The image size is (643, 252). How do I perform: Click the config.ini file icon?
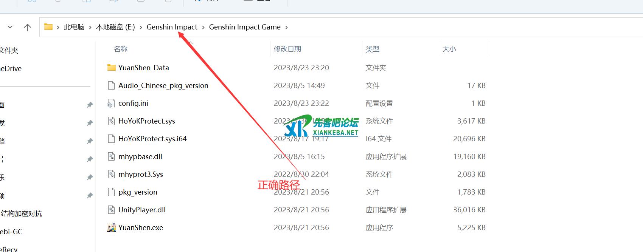coord(111,104)
